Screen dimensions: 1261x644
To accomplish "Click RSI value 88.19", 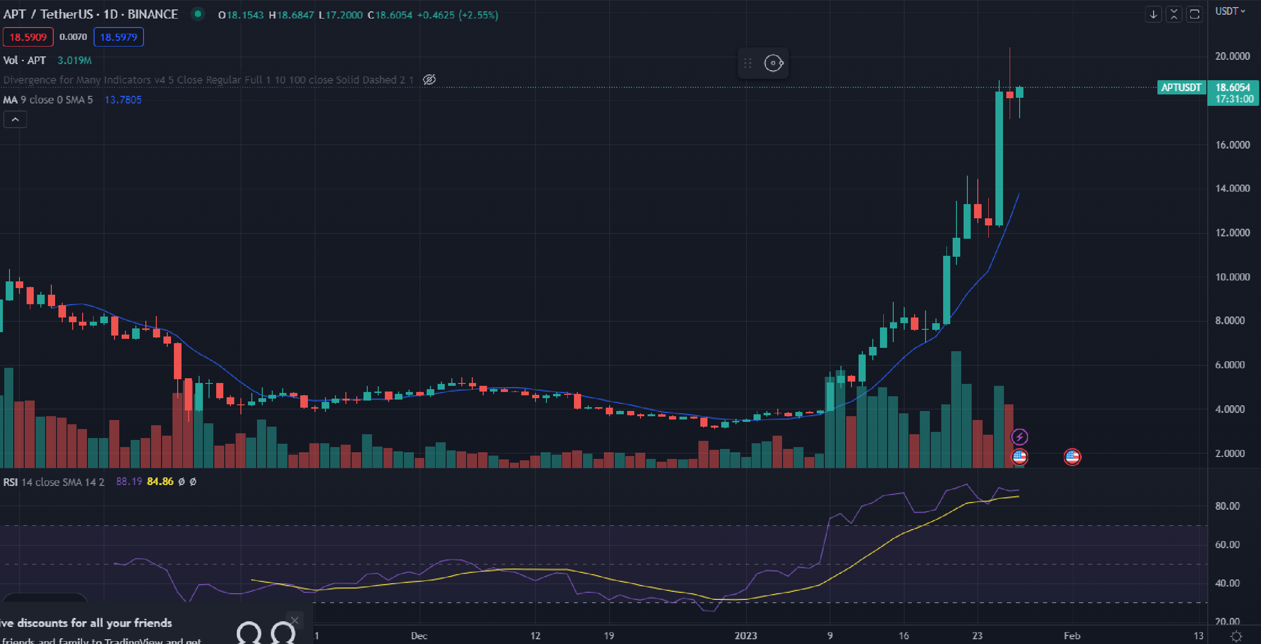I will pyautogui.click(x=129, y=482).
